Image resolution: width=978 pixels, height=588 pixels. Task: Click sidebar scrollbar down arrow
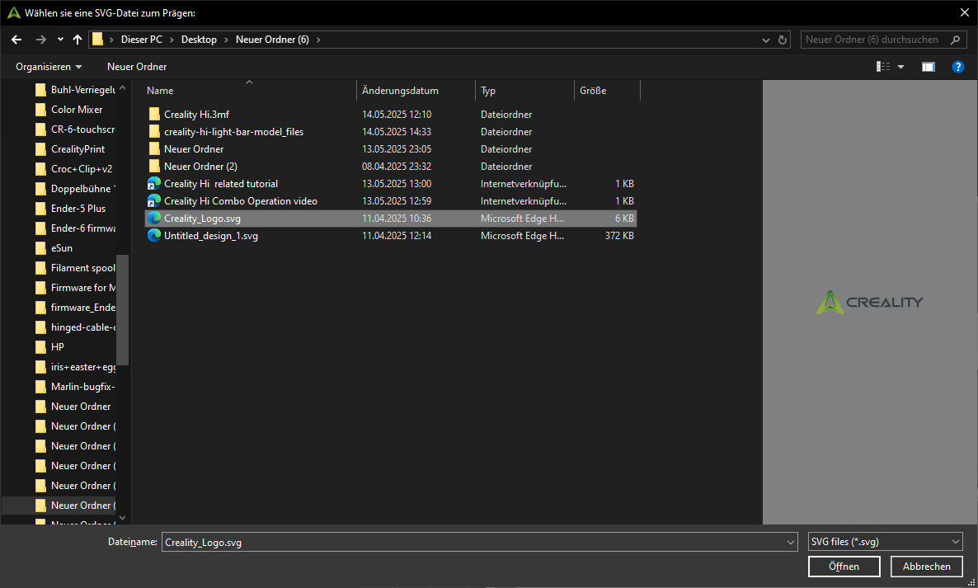coord(122,518)
